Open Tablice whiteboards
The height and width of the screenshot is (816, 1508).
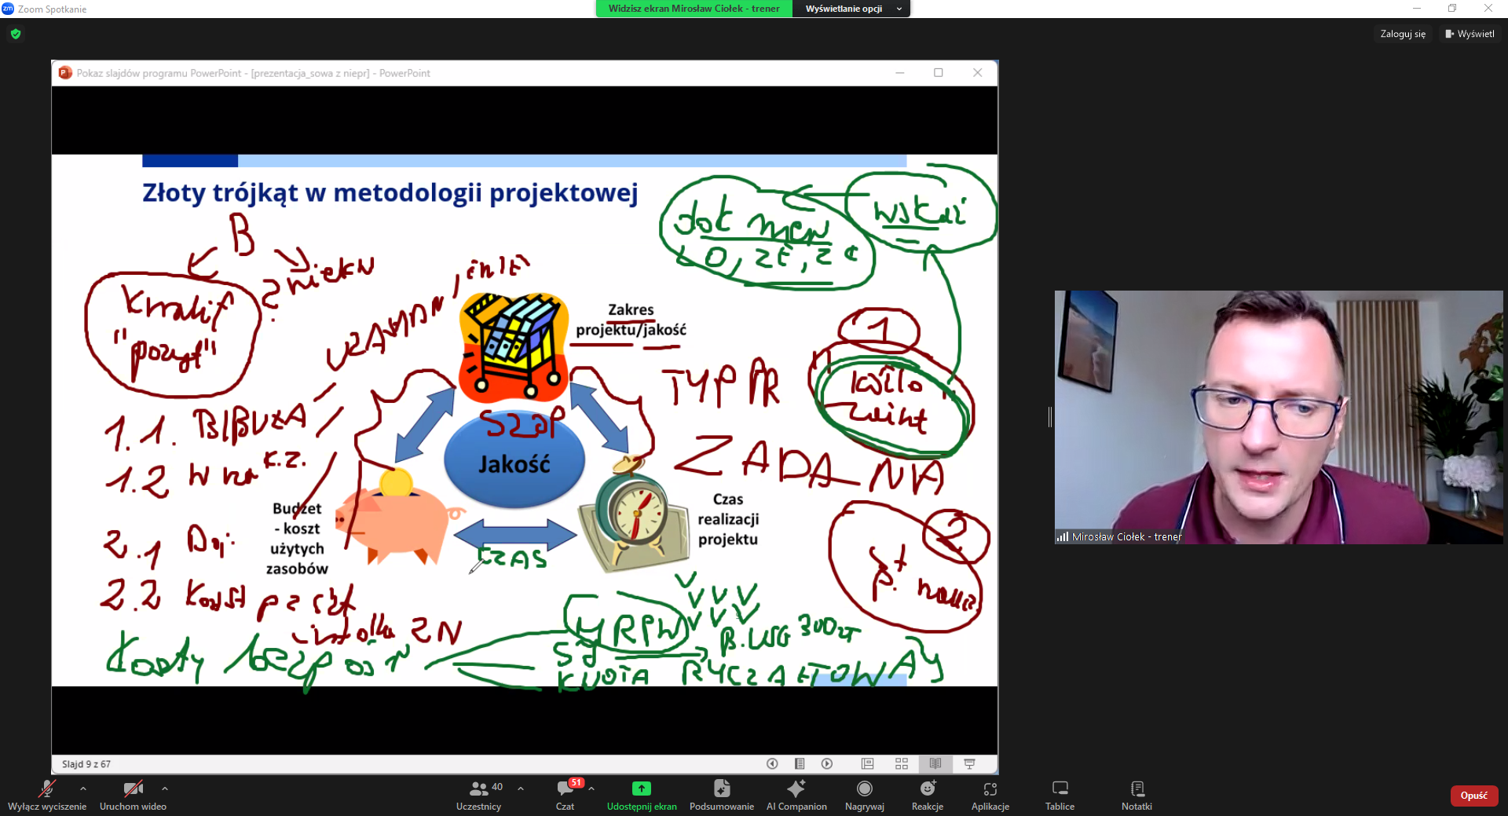[x=1060, y=794]
